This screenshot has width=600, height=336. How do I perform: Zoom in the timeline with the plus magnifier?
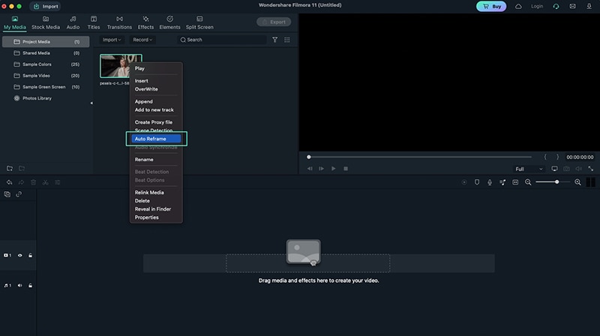(x=577, y=182)
